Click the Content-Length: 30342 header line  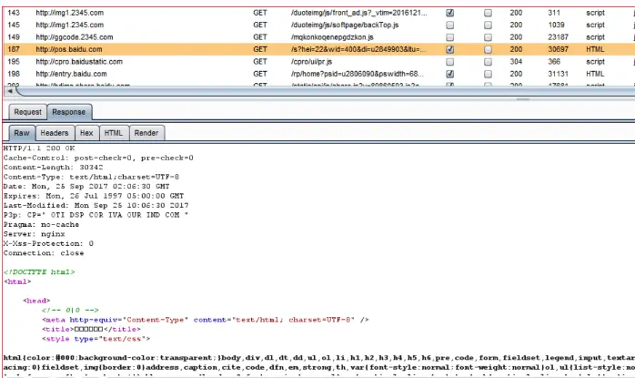(x=53, y=167)
